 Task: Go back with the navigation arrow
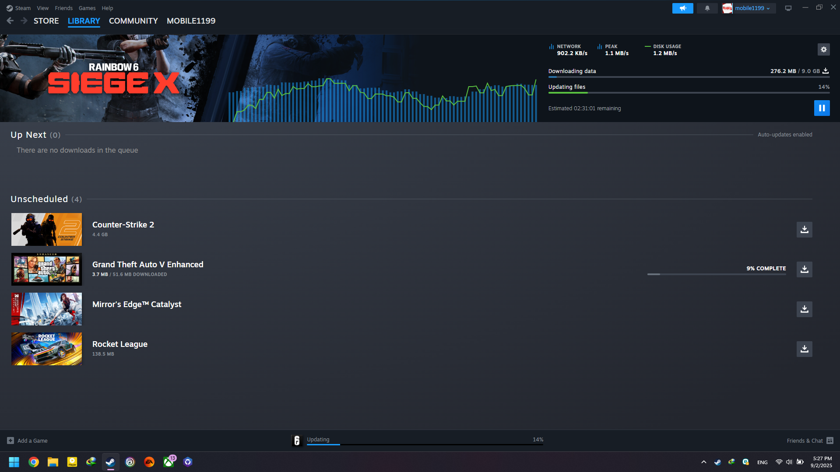(x=10, y=21)
